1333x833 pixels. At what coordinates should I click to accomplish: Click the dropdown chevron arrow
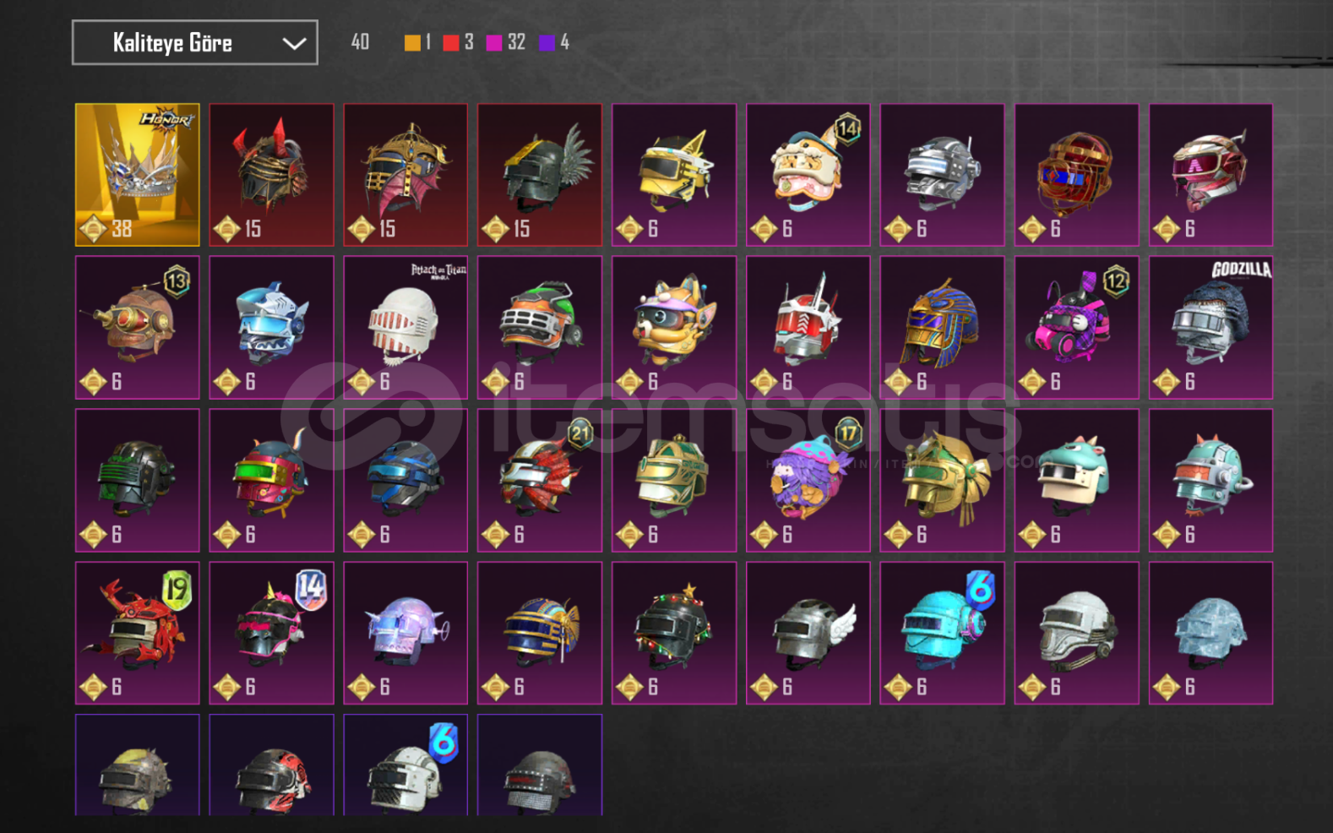tap(294, 43)
